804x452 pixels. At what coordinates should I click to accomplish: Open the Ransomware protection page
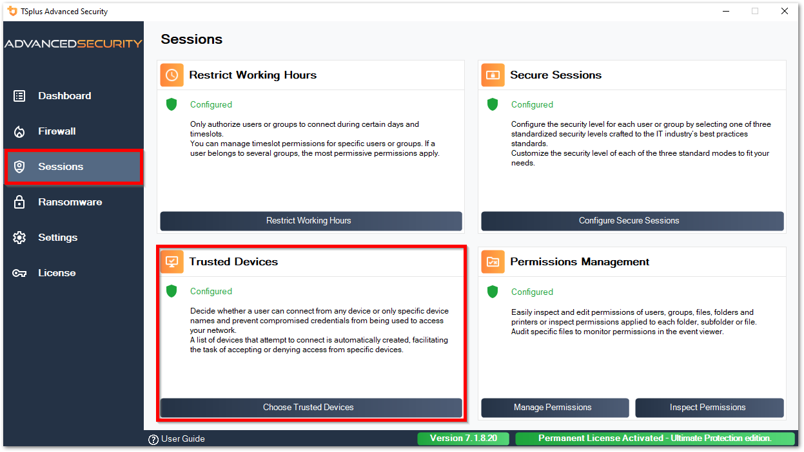coord(70,202)
